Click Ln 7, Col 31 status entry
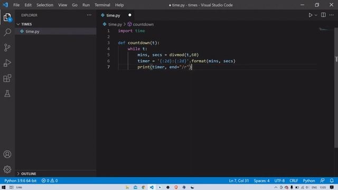This screenshot has width=338, height=190. click(239, 180)
